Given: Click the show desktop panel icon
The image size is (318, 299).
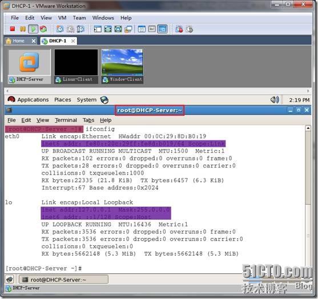Looking at the screenshot, I should (10, 280).
